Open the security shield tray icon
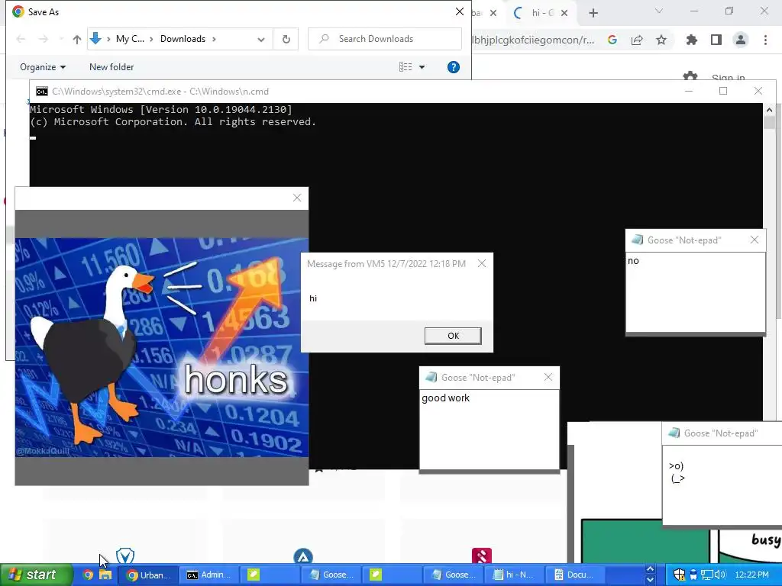 pyautogui.click(x=679, y=575)
